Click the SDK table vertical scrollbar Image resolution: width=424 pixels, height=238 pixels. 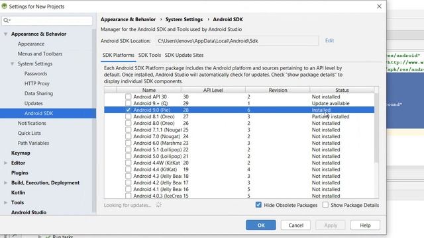pos(376,128)
